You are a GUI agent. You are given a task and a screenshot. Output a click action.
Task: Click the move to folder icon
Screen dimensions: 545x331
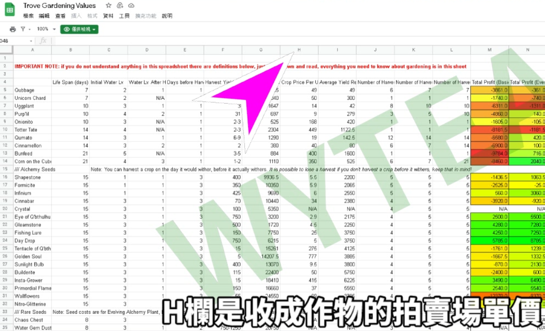120,6
